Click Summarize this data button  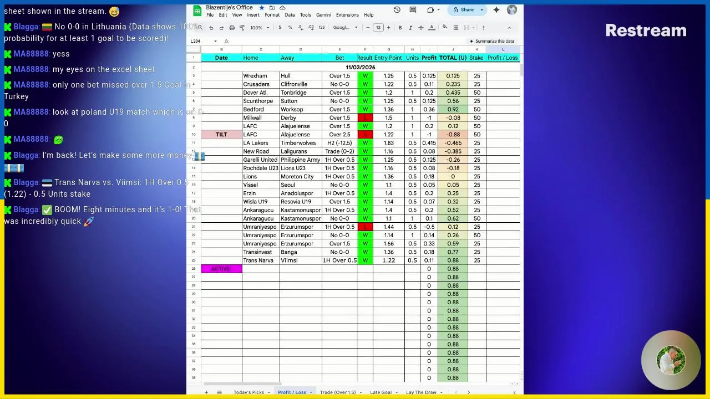coord(491,41)
